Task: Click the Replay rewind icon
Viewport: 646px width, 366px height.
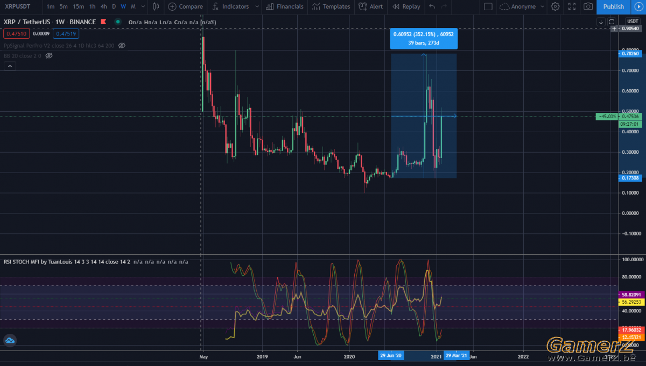Action: pos(396,6)
